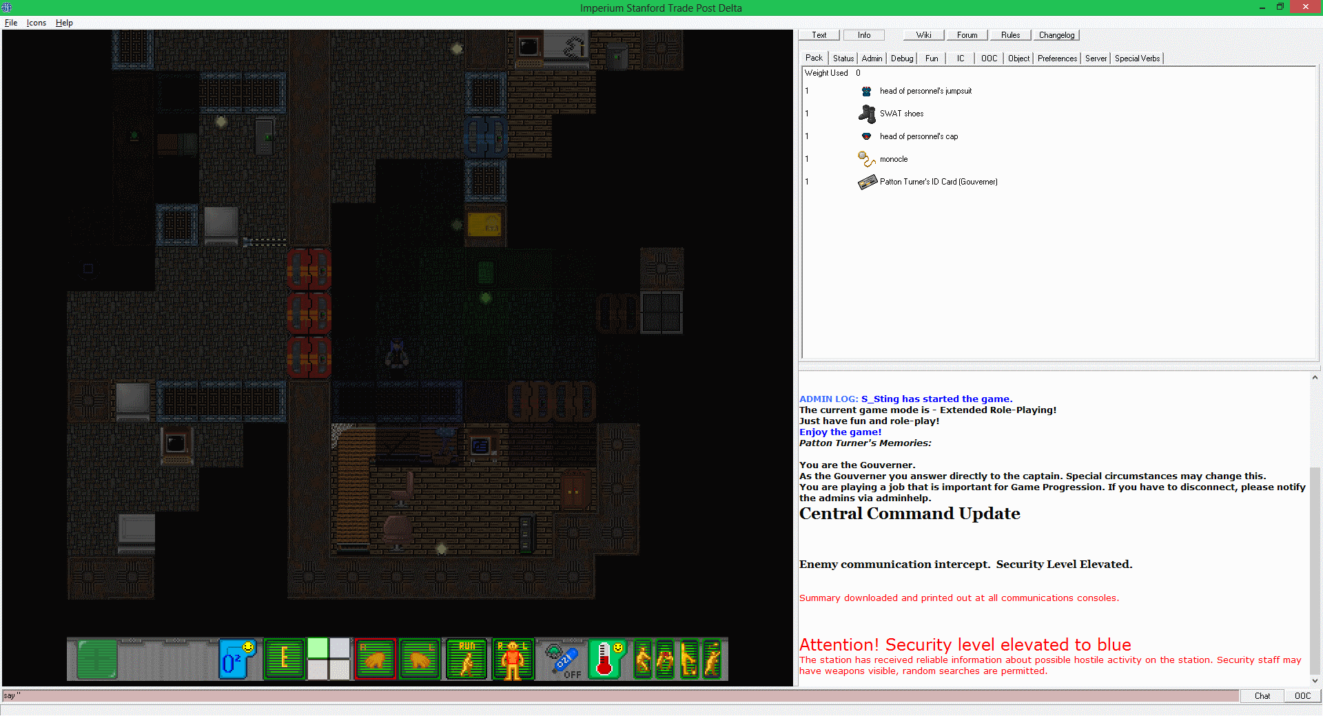Open the Special Verbs tab
The height and width of the screenshot is (716, 1323).
1137,59
